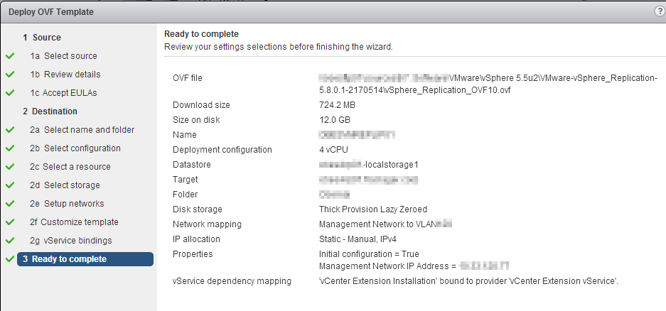Viewport: 666px width, 311px height.
Task: Select step 2g vService bindings
Action: (x=71, y=241)
